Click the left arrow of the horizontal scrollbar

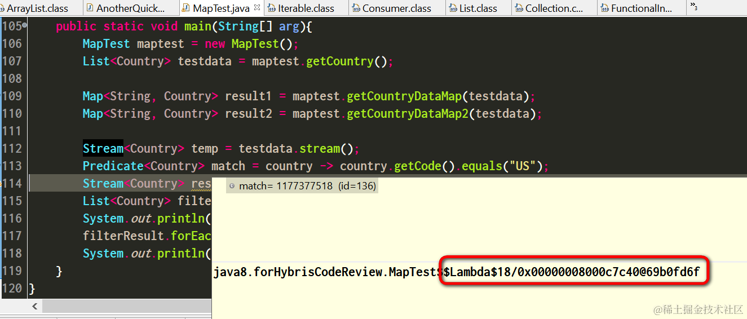tap(34, 307)
